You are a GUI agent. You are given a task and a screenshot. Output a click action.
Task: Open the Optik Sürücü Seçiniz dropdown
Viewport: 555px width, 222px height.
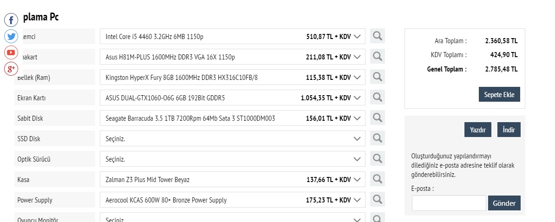[233, 159]
